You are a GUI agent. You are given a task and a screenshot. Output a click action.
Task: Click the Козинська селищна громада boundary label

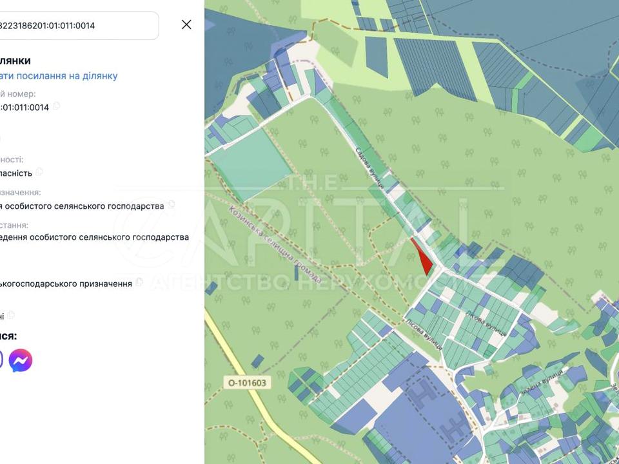[x=275, y=244]
